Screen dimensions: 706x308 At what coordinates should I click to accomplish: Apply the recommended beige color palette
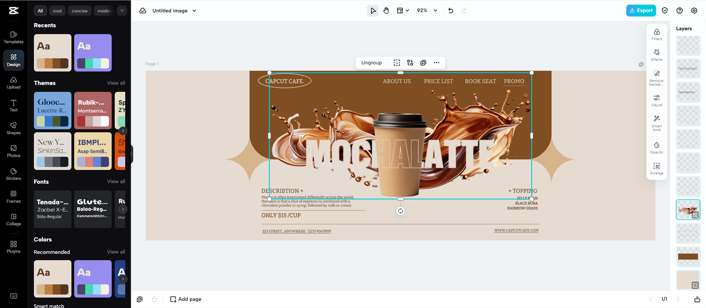52,278
